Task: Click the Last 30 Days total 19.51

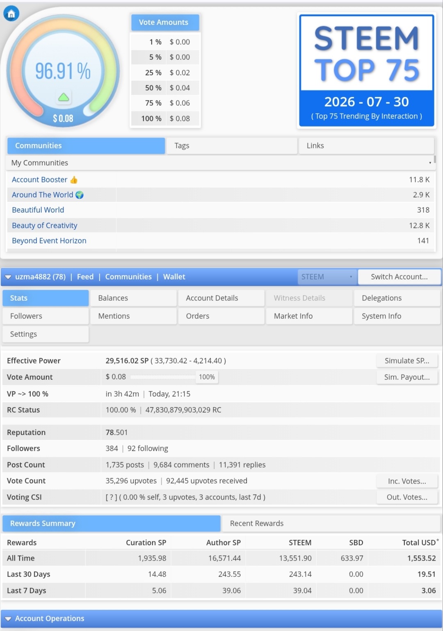Action: [427, 574]
